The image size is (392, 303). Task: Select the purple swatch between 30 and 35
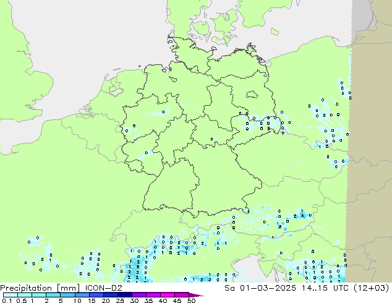(139, 295)
